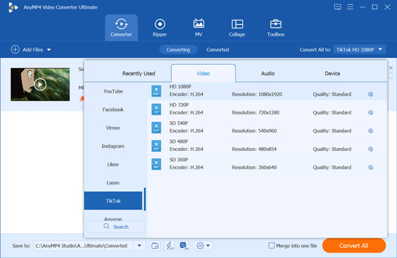397x258 pixels.
Task: Click the feedback chat icon in title bar
Action: (x=337, y=7)
